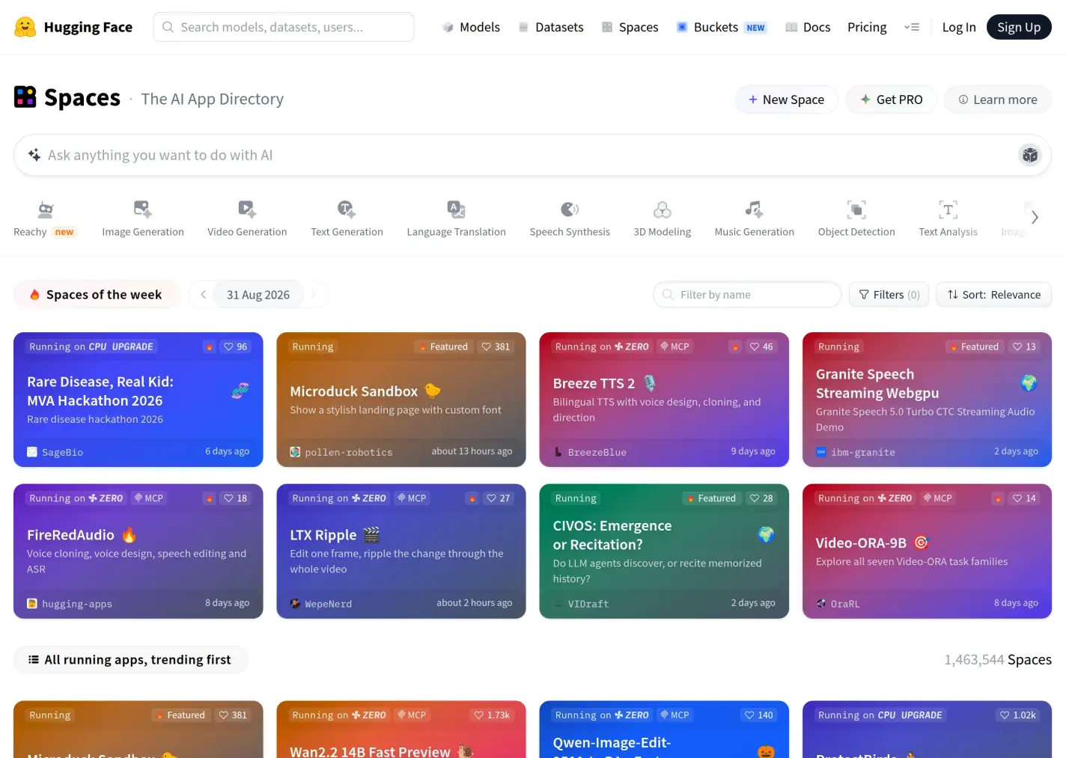Image resolution: width=1078 pixels, height=758 pixels.
Task: Open Models in the top navigation
Action: tap(471, 27)
